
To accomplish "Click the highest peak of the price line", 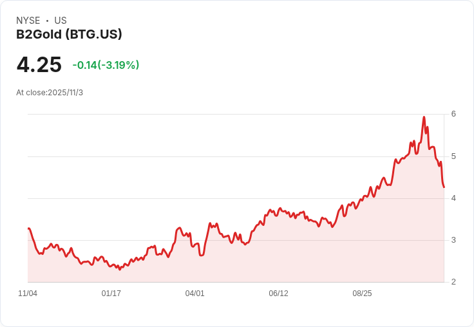I will (424, 117).
